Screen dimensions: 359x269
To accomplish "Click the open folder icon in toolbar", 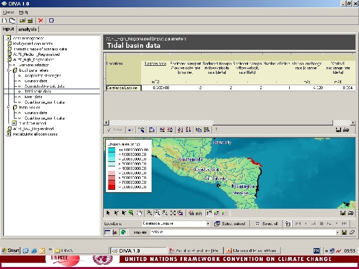I will [x=22, y=20].
